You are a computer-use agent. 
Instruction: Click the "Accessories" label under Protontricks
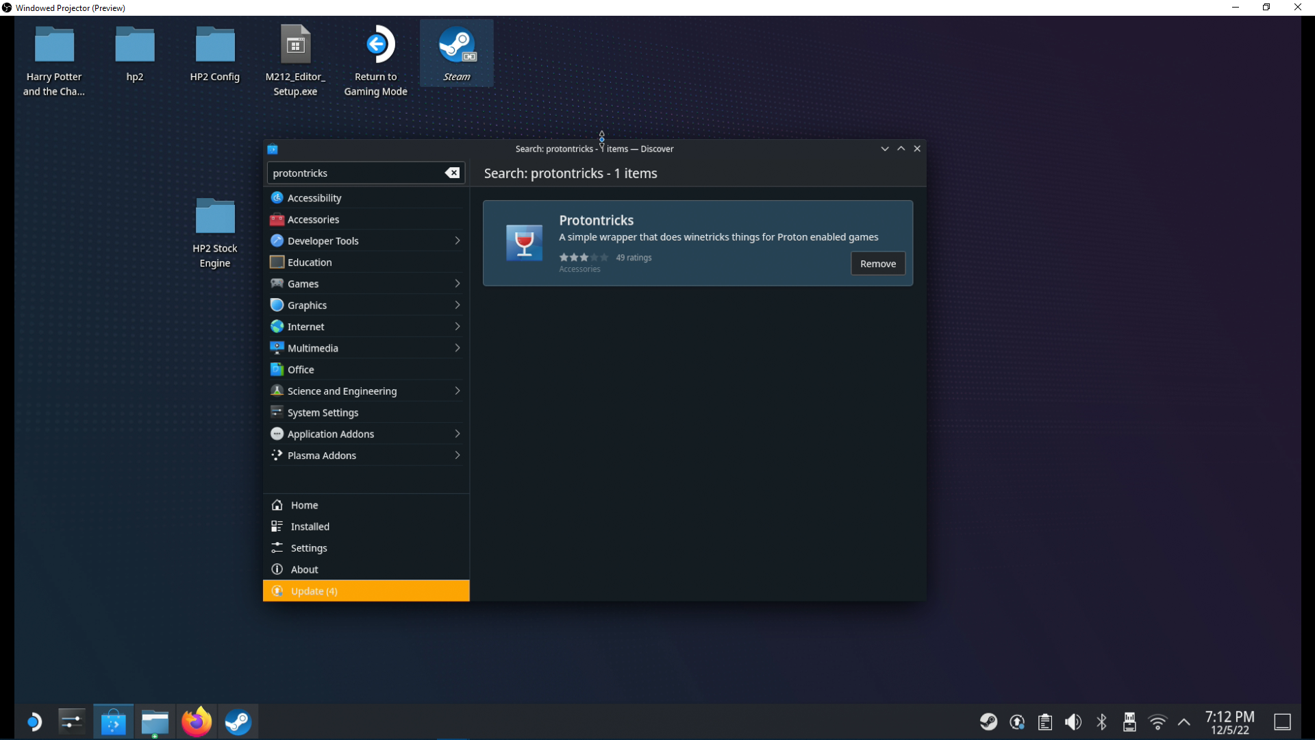[x=579, y=269]
